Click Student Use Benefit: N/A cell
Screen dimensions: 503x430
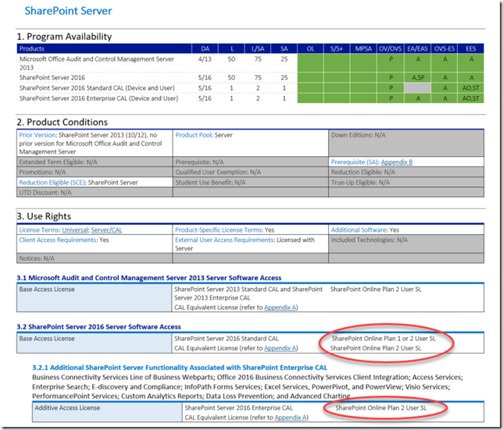pos(251,183)
